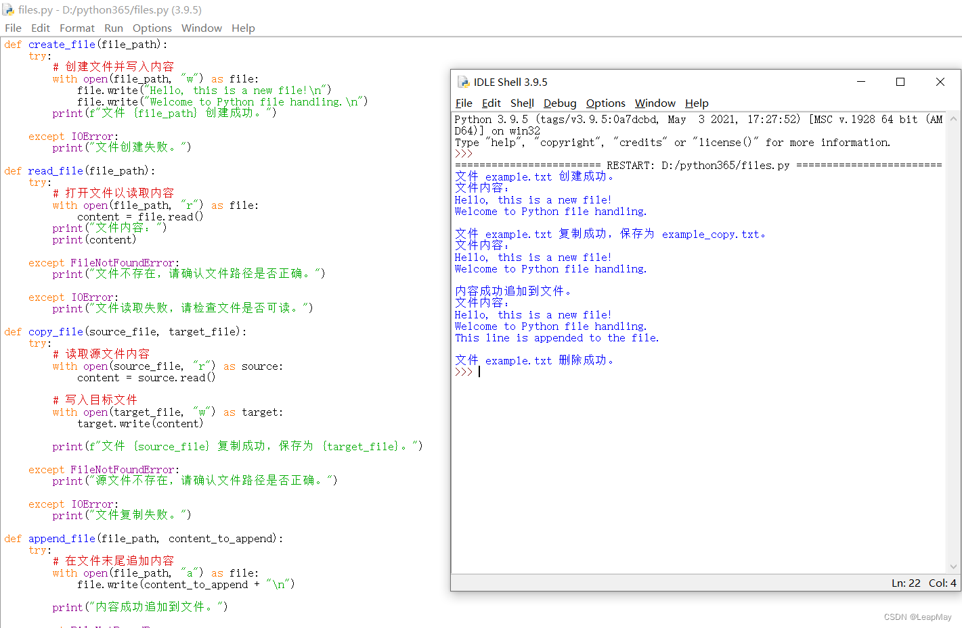Open Options menu in IDLE Shell

(x=606, y=103)
